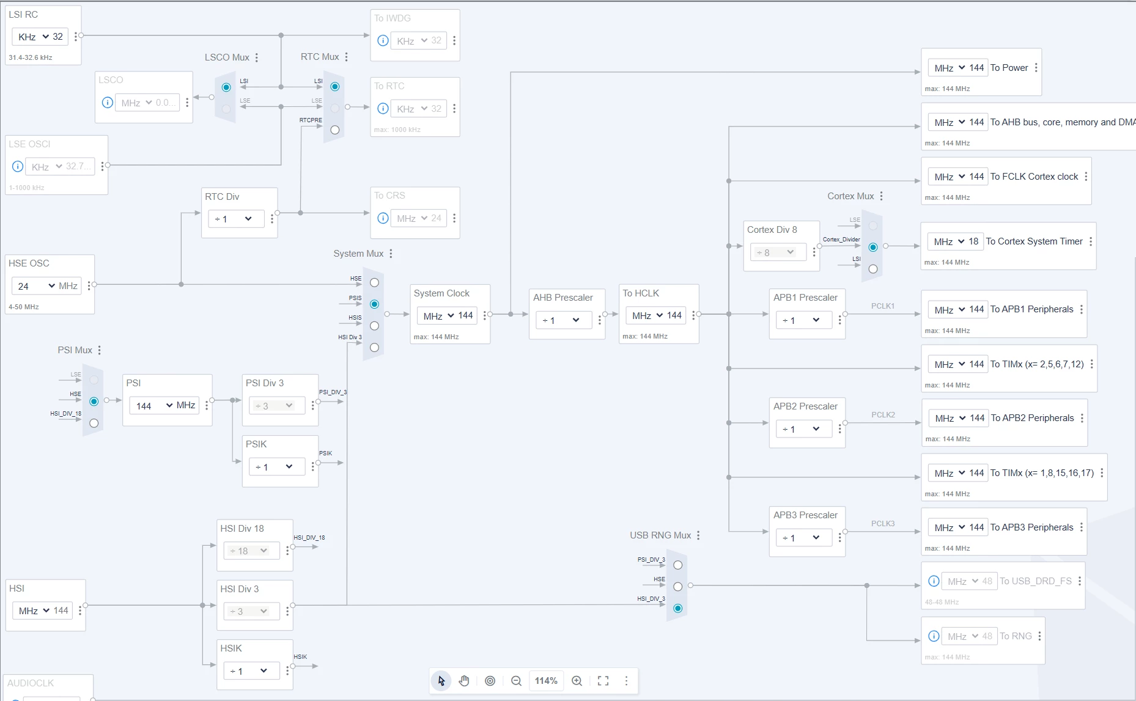Viewport: 1136px width, 701px height.
Task: Click the System Clock 144 value field
Action: pyautogui.click(x=466, y=315)
